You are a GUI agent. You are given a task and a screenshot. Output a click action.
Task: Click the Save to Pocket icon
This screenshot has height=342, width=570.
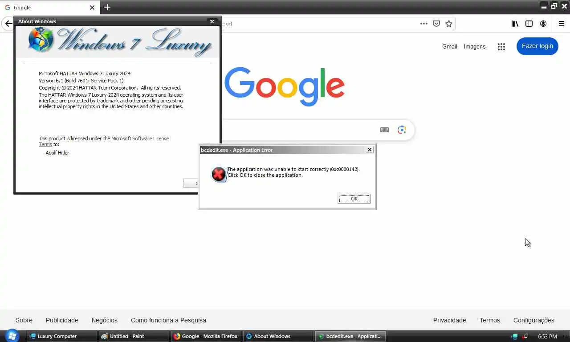[436, 24]
